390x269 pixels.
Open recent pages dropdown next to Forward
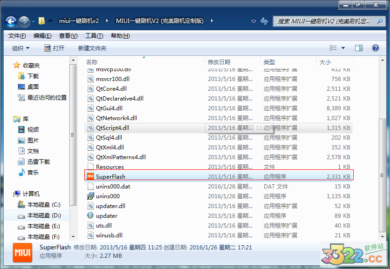coord(34,21)
